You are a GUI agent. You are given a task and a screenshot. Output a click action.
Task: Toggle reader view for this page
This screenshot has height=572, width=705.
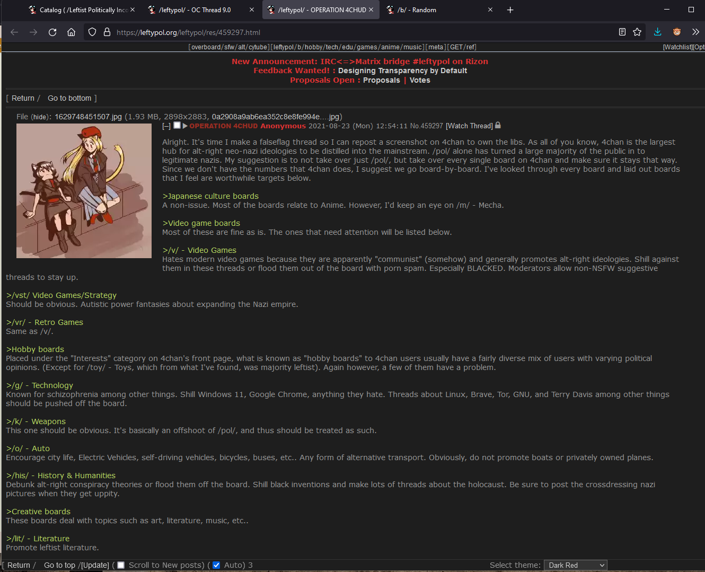[x=622, y=32]
